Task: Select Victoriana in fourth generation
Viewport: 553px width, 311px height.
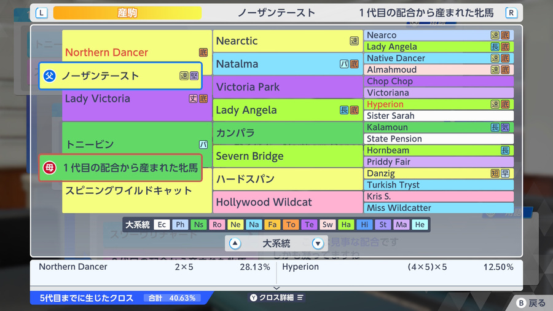Action: (439, 93)
